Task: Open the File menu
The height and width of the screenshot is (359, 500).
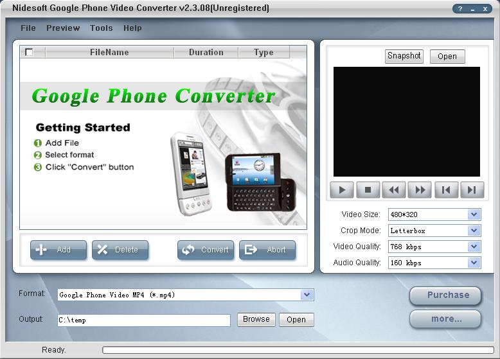Action: click(x=28, y=28)
